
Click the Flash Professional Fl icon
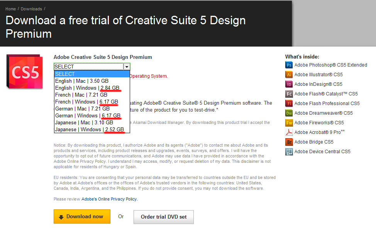(289, 104)
